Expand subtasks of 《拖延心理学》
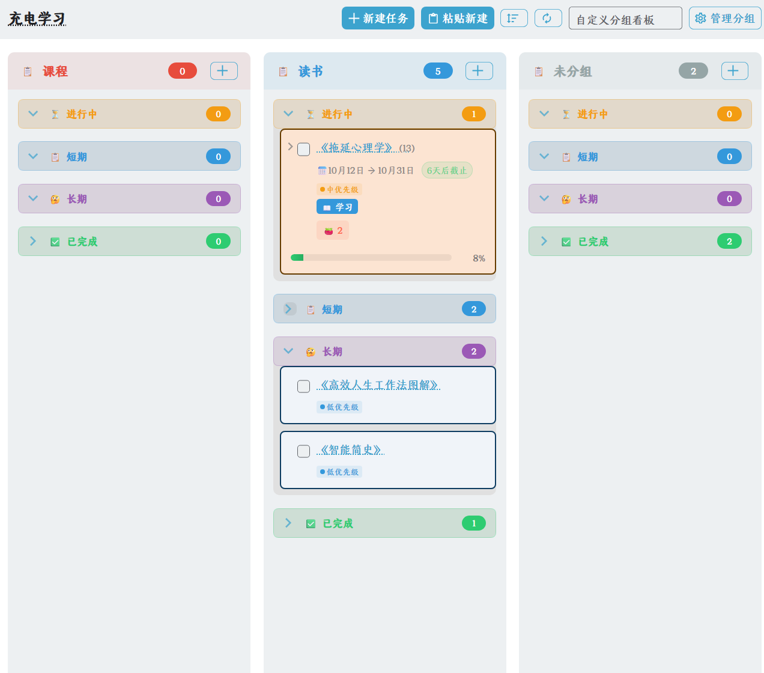This screenshot has width=764, height=673. [x=290, y=147]
